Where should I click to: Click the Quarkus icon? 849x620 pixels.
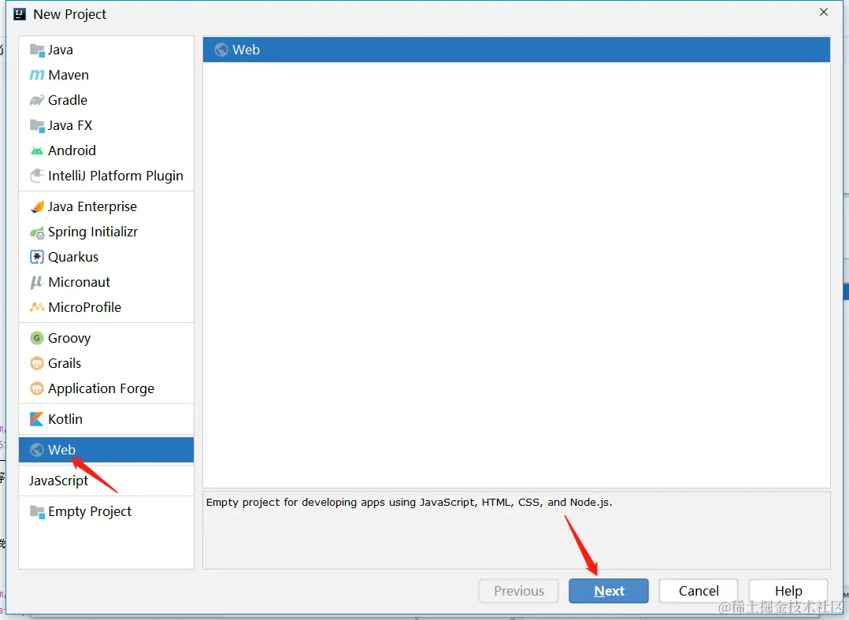click(37, 257)
